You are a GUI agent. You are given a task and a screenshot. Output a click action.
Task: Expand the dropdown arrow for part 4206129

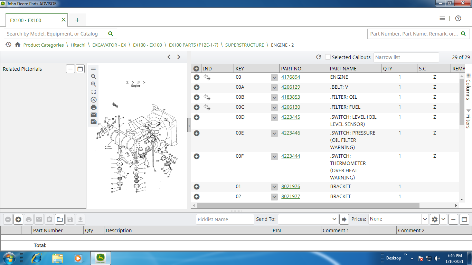pos(274,88)
